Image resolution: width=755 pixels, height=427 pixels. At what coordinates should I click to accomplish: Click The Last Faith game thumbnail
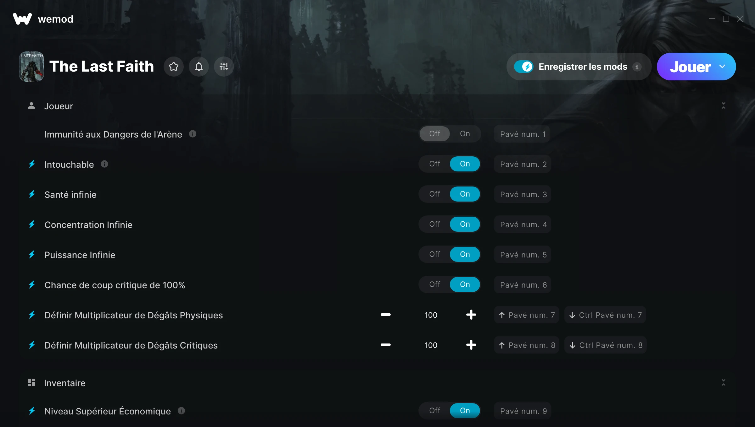coord(31,67)
